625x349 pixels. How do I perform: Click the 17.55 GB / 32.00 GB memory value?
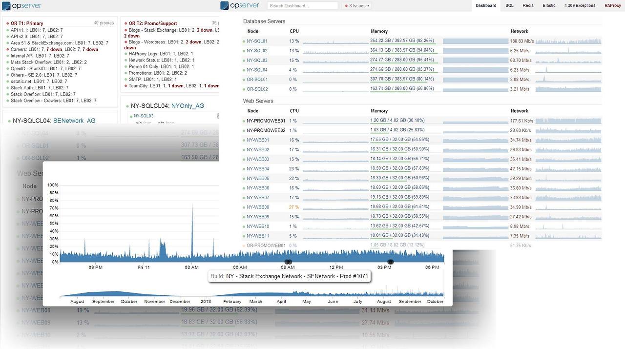[x=399, y=140]
